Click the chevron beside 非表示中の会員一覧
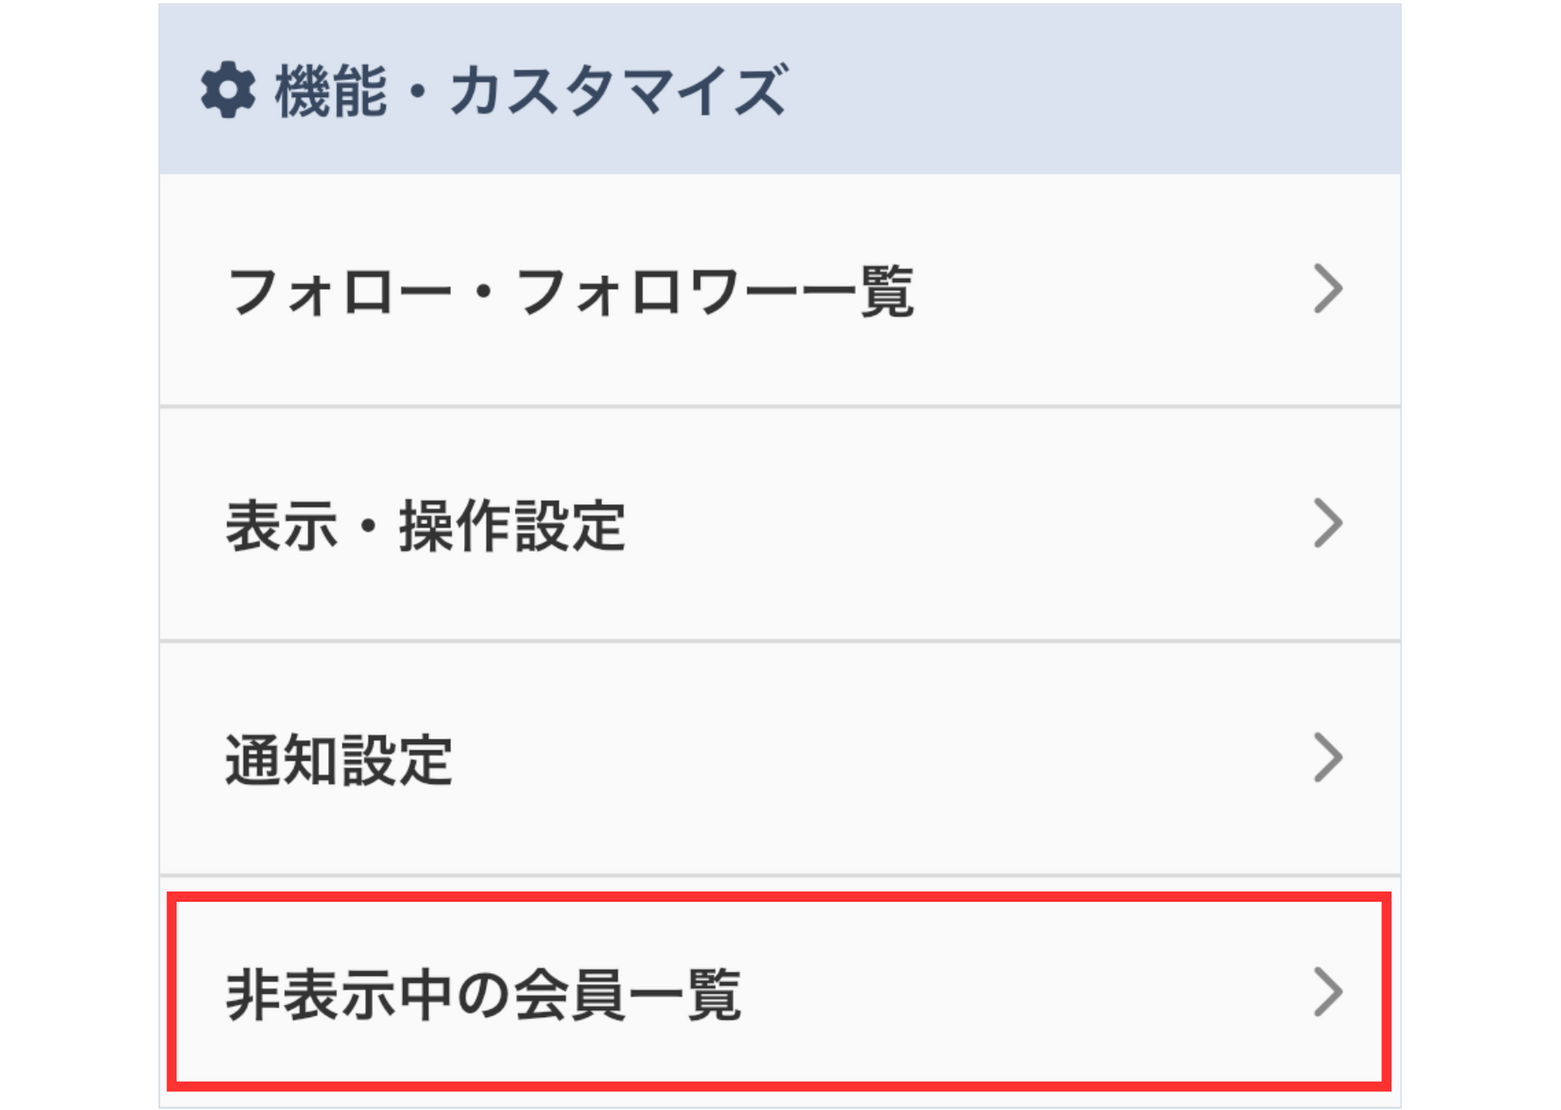Viewport: 1561px width, 1110px height. (1328, 992)
